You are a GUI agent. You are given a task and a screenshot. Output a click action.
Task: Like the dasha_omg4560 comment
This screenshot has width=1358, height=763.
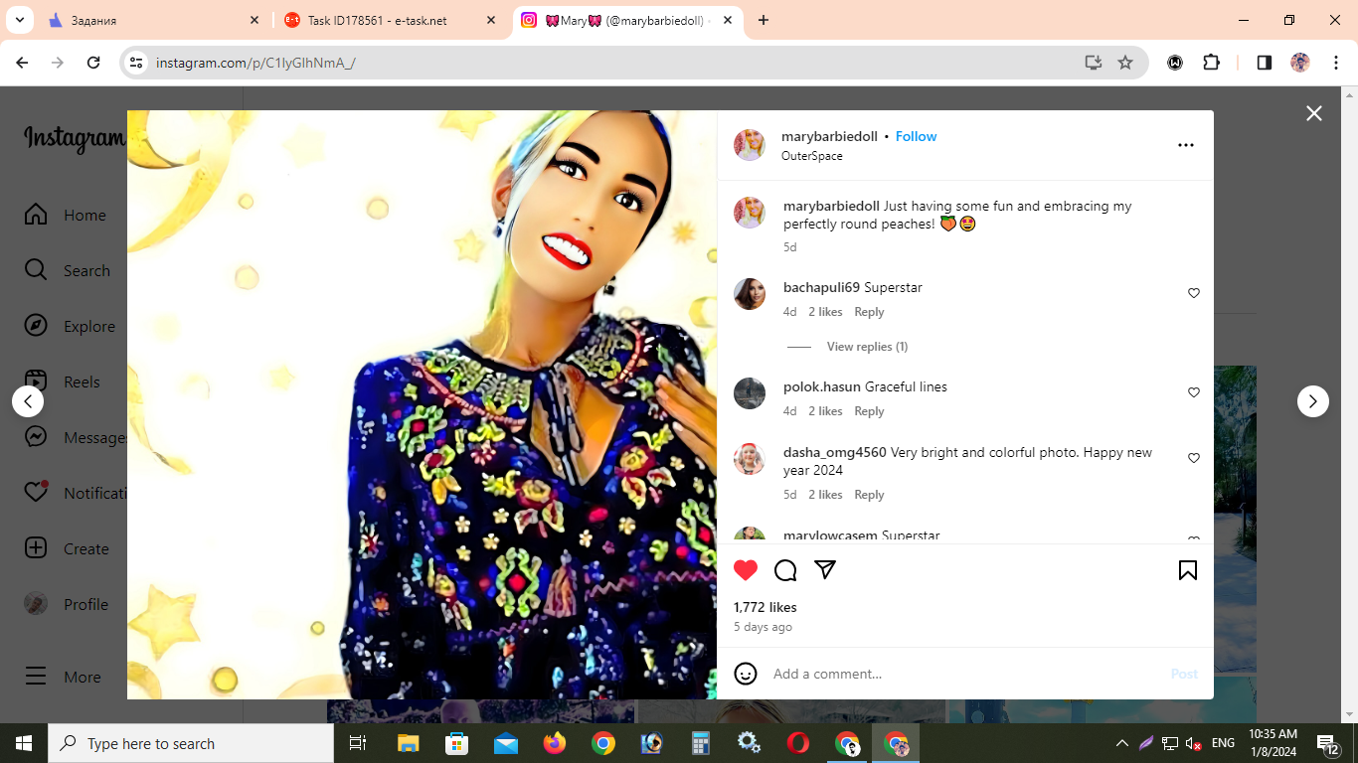(1194, 458)
